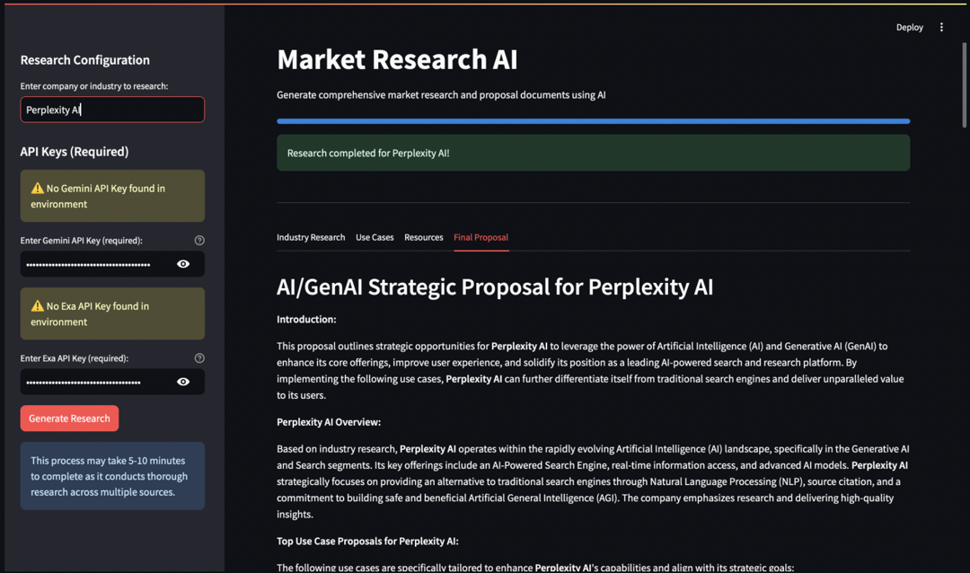Image resolution: width=970 pixels, height=573 pixels.
Task: Click the blue research progress bar
Action: coord(594,121)
